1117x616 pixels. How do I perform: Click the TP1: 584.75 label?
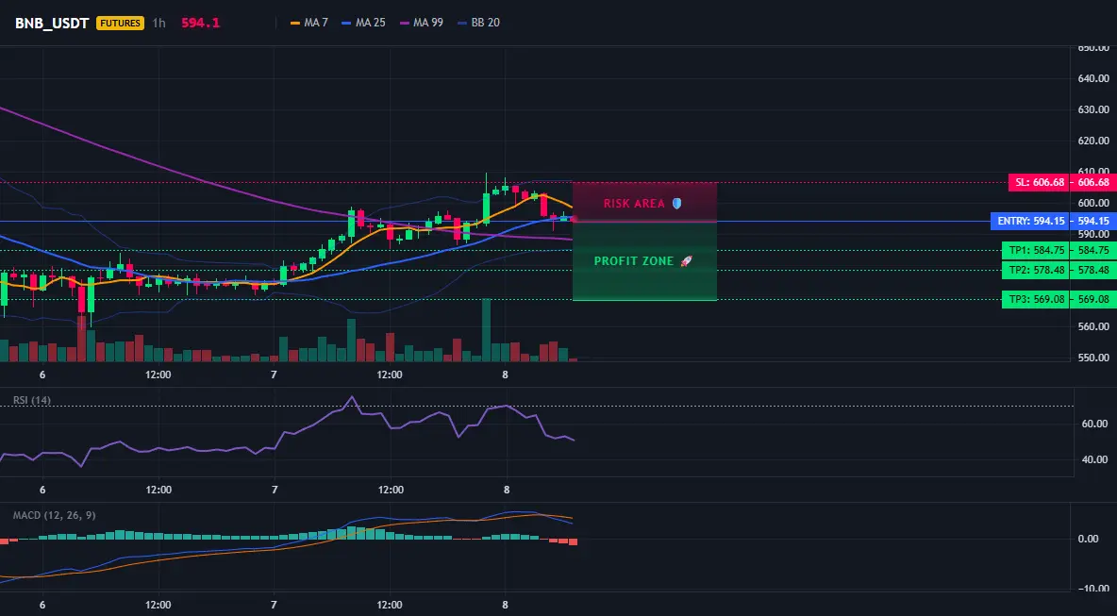pyautogui.click(x=1037, y=250)
